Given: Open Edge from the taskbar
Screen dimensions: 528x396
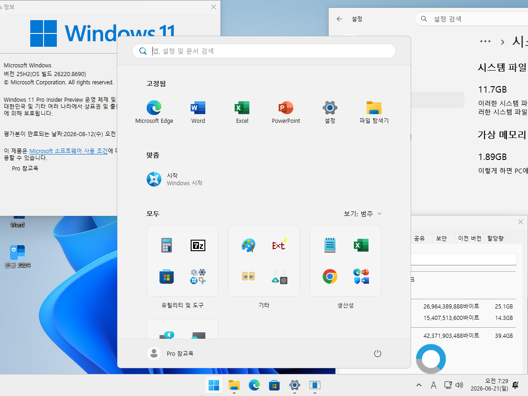Looking at the screenshot, I should click(254, 385).
